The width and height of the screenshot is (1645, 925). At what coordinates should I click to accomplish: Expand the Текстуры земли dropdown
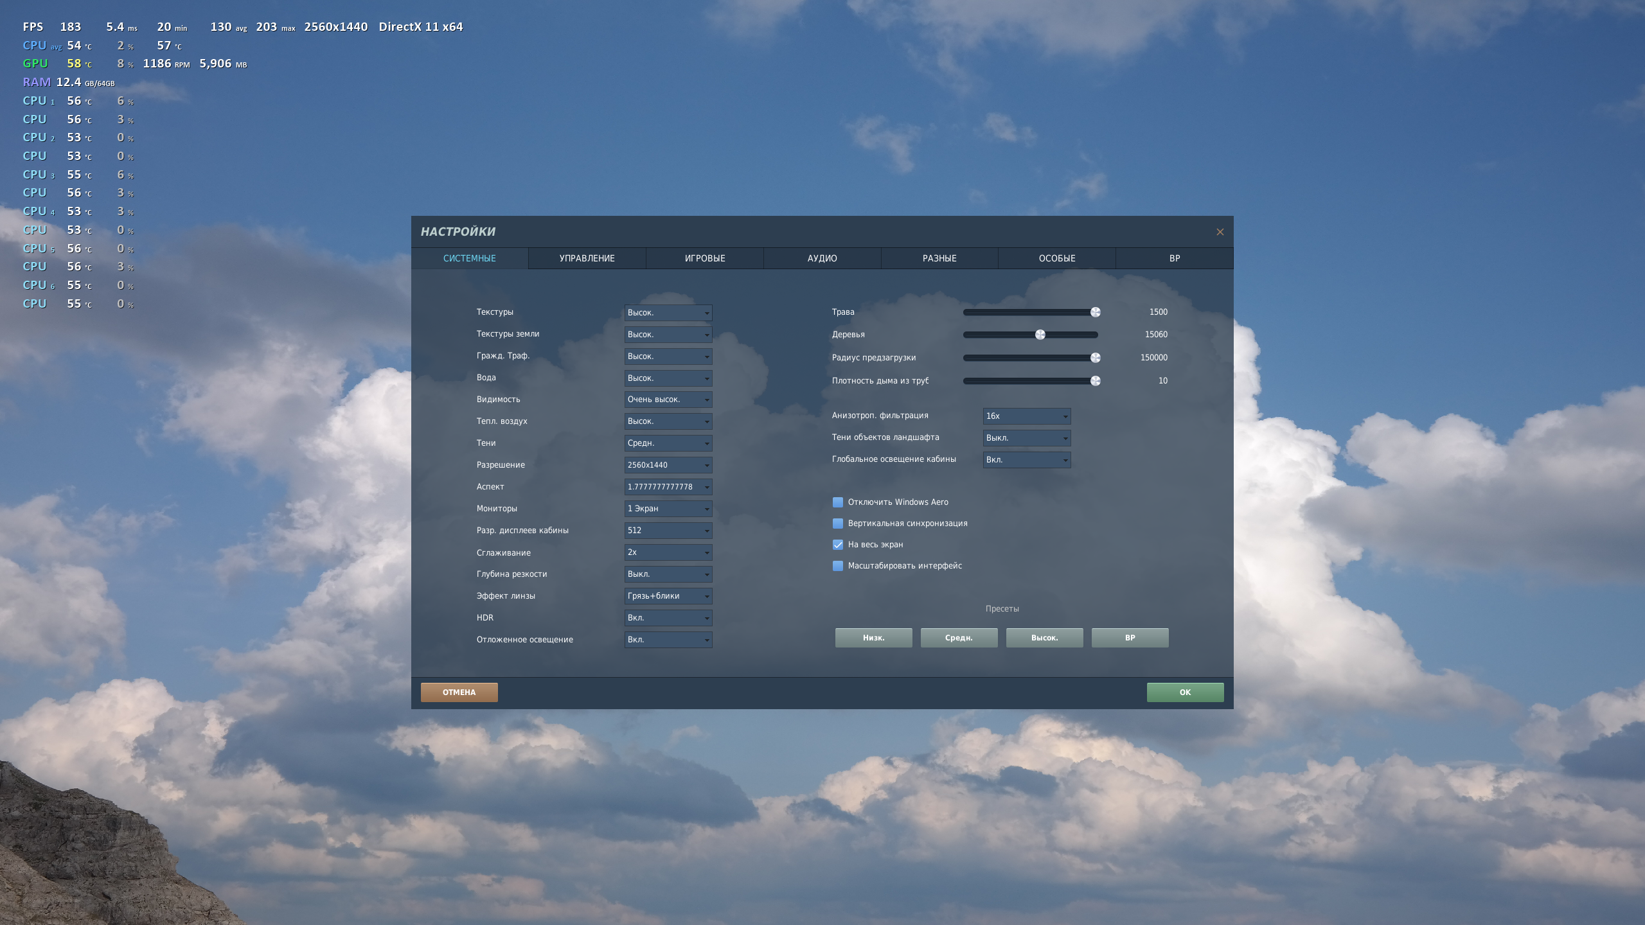click(x=668, y=335)
